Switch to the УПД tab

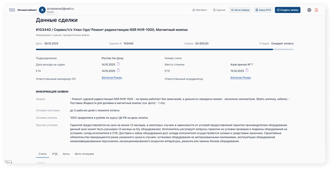pos(54,154)
